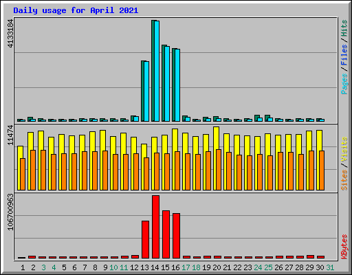Click day 1 on the x-axis
This screenshot has width=352, height=275.
click(23, 267)
